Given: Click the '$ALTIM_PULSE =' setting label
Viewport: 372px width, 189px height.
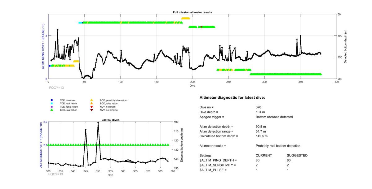Looking at the screenshot, I should (x=213, y=170).
